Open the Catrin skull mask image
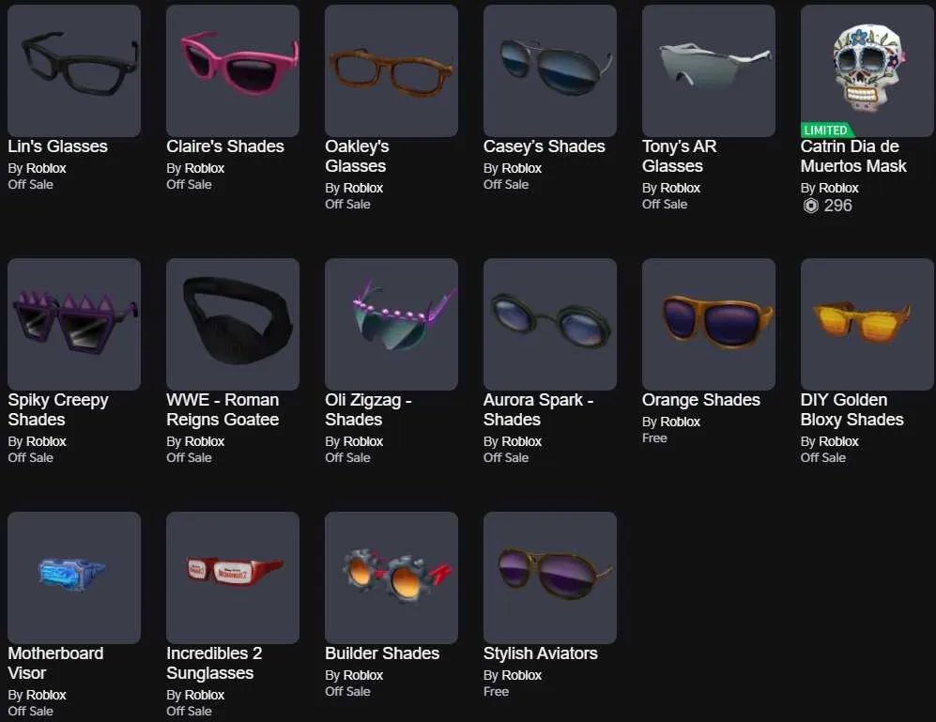The image size is (936, 722). (867, 70)
